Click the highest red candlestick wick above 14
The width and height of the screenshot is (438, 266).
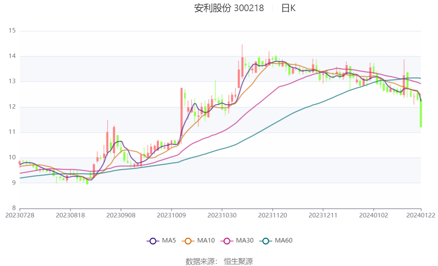click(242, 61)
